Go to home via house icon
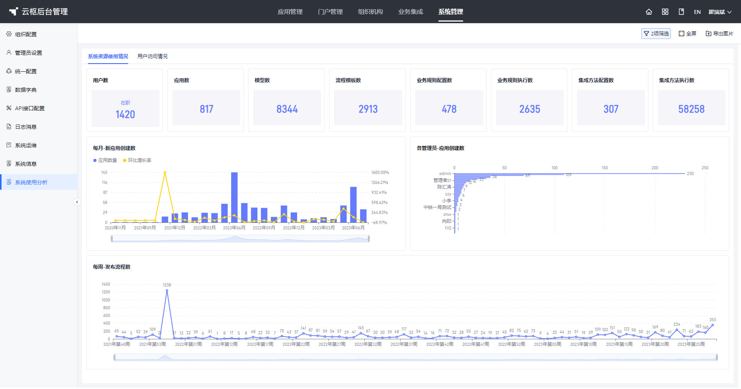Image resolution: width=741 pixels, height=389 pixels. (x=649, y=12)
